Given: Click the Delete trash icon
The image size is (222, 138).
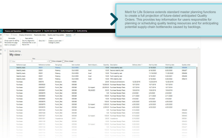Looking at the screenshot, I should pyautogui.click(x=11, y=35).
